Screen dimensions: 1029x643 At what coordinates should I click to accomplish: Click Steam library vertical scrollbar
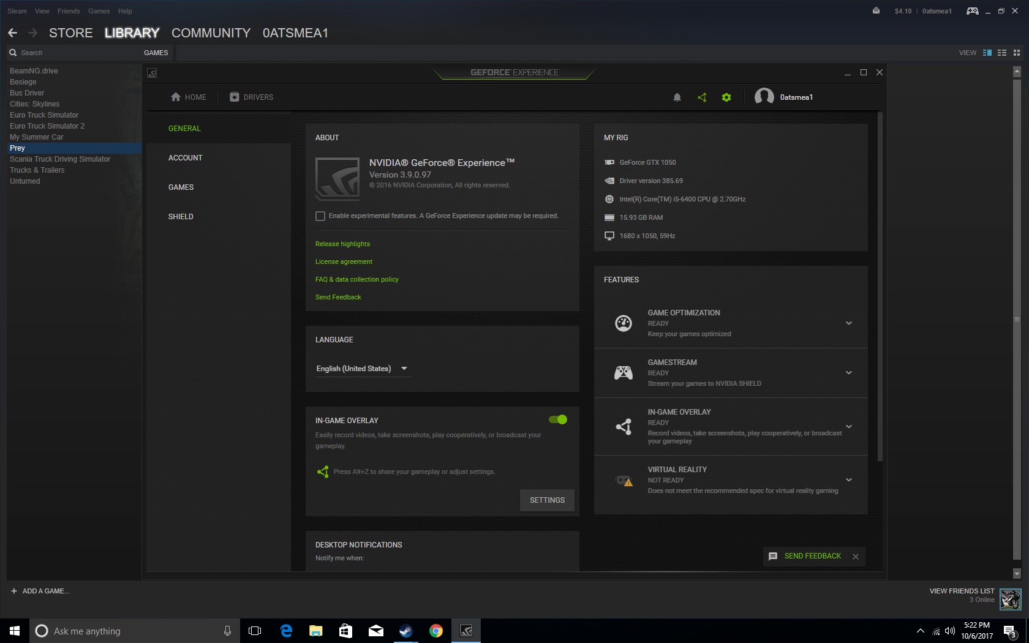click(x=1017, y=318)
